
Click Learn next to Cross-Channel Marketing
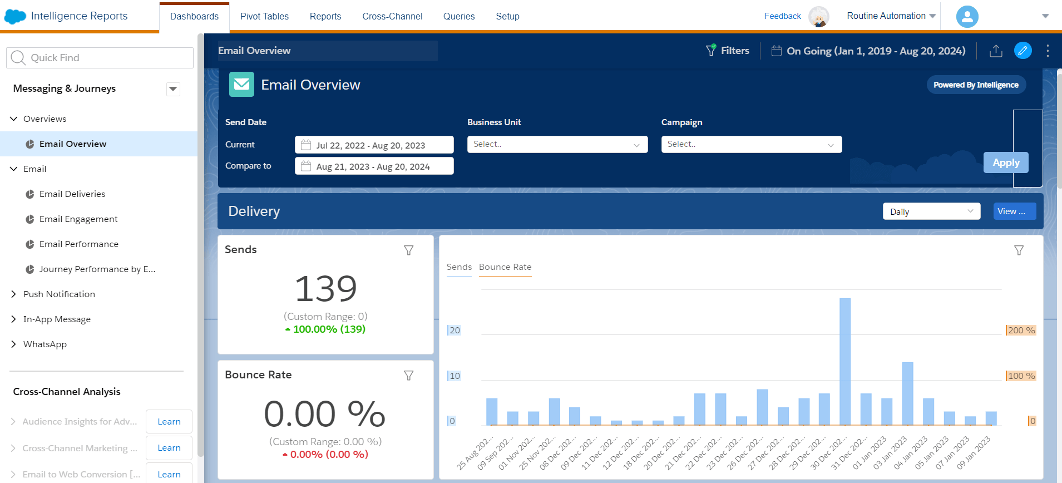[169, 448]
